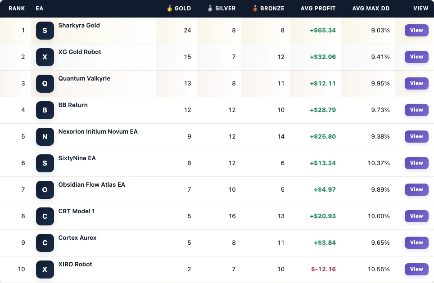
Task: Open View for Obsidian Flow Atlas EA
Action: click(416, 189)
